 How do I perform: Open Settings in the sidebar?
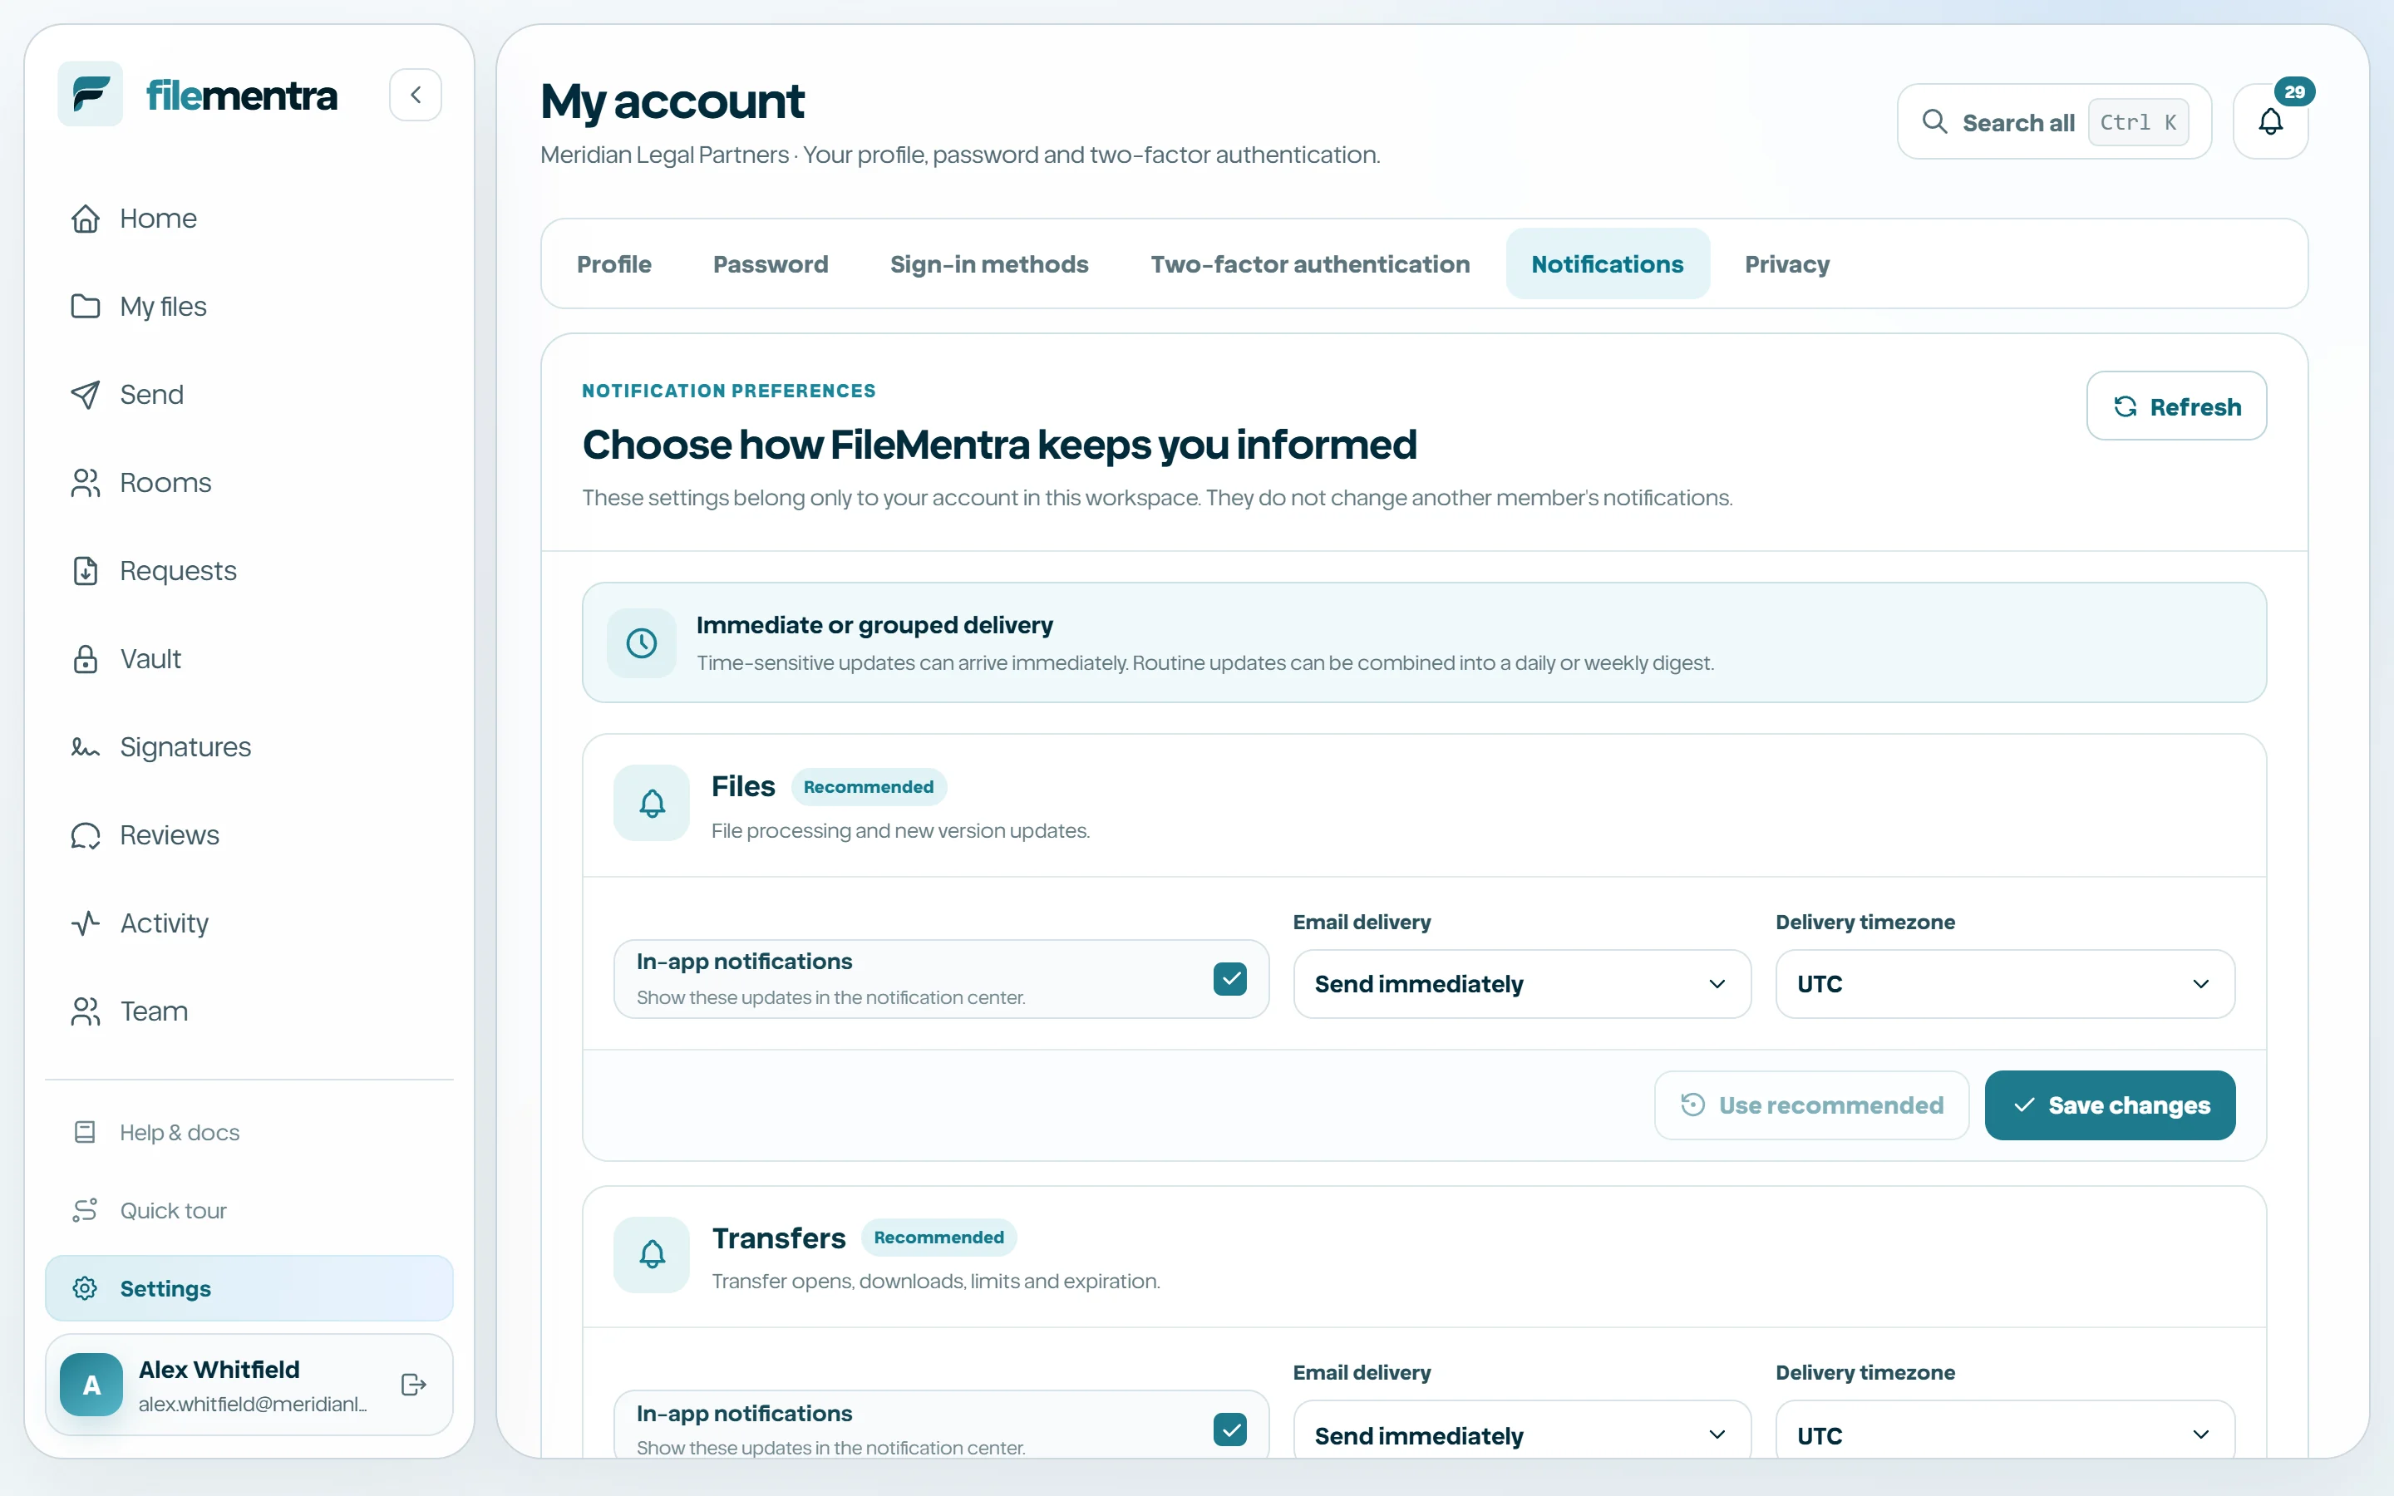pos(249,1288)
